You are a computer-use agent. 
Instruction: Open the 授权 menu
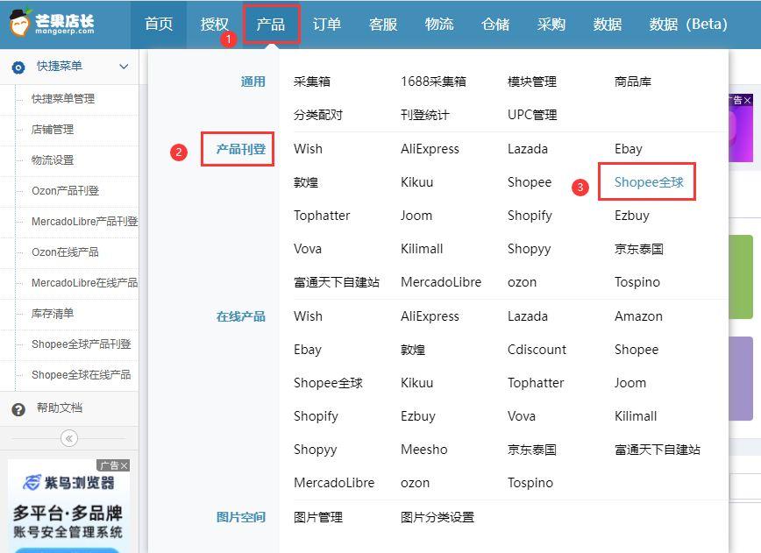point(215,24)
